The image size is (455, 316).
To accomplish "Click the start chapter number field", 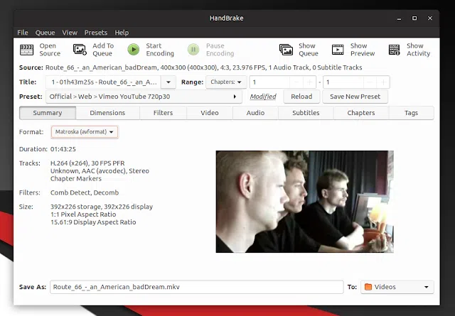I will (x=269, y=82).
